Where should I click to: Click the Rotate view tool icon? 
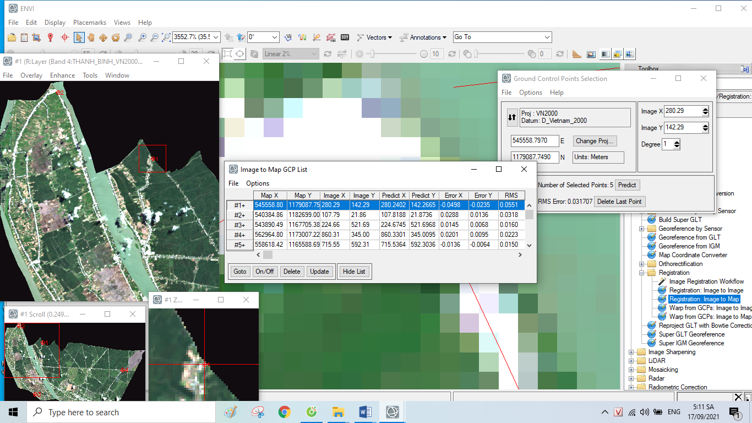pyautogui.click(x=116, y=37)
